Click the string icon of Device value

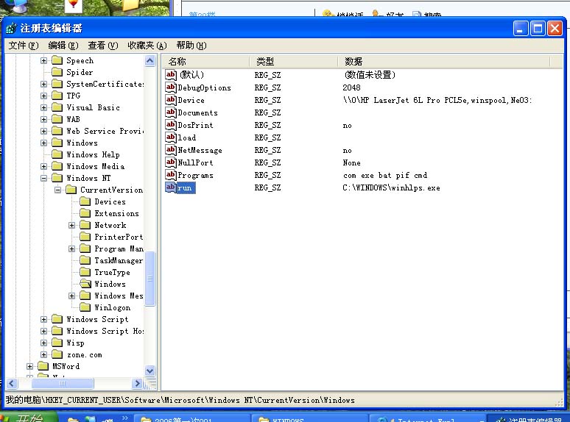(x=171, y=100)
